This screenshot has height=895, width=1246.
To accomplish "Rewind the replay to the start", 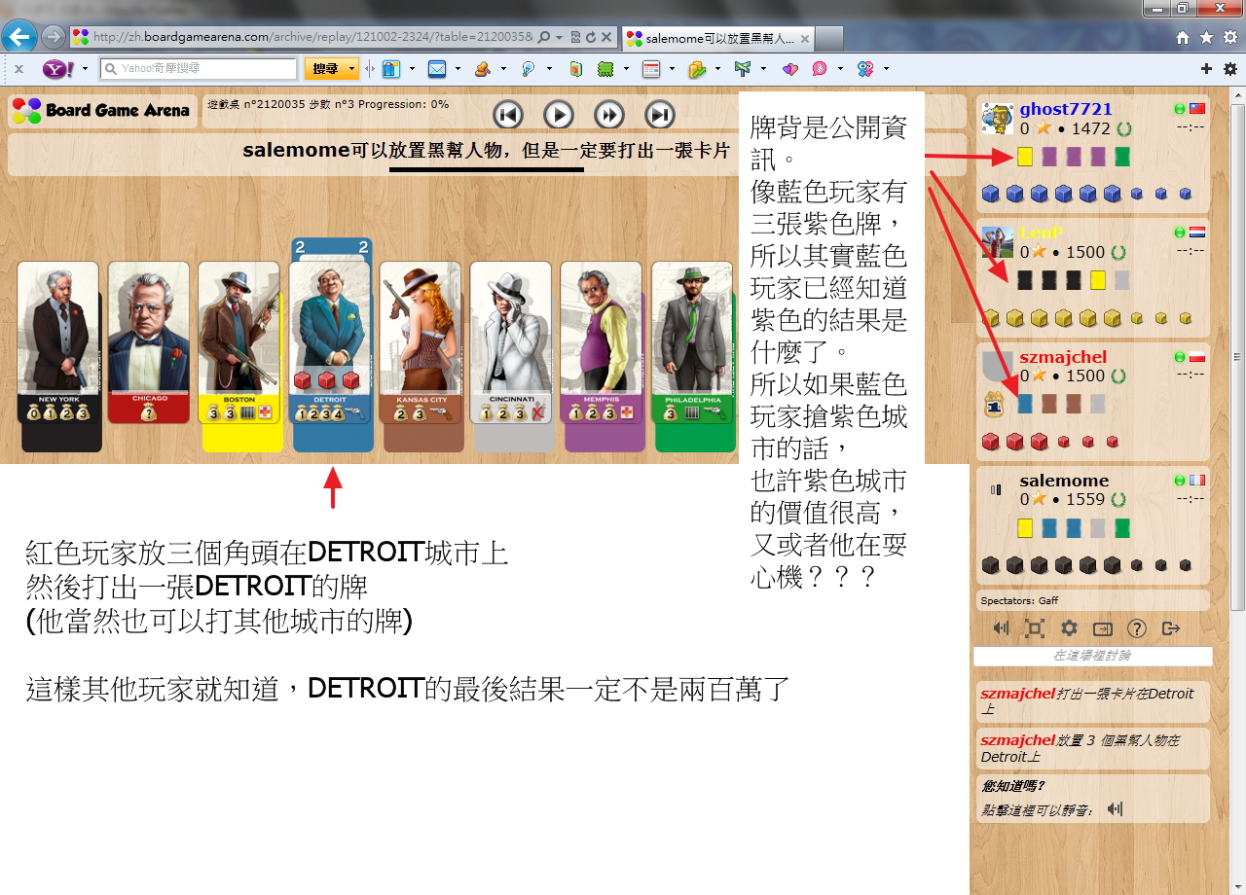I will (508, 115).
